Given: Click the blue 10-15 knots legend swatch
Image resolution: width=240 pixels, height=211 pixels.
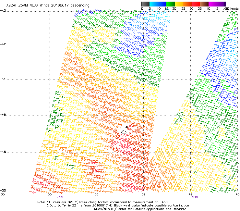Looking at the screenshot, I should [x=162, y=4].
